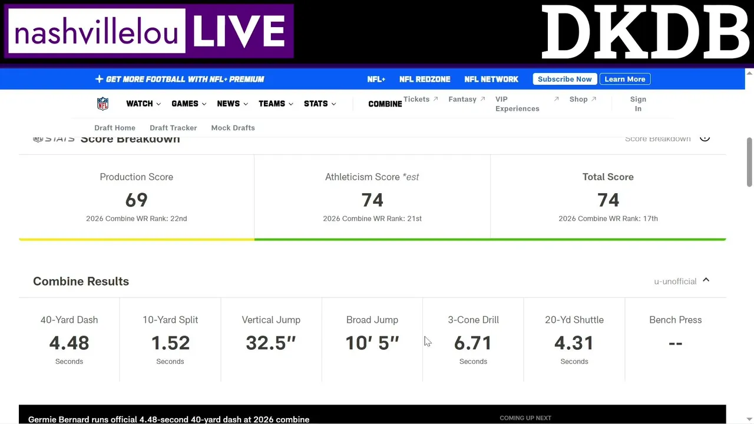The width and height of the screenshot is (754, 424).
Task: Expand the NEWS dropdown menu
Action: coord(233,104)
